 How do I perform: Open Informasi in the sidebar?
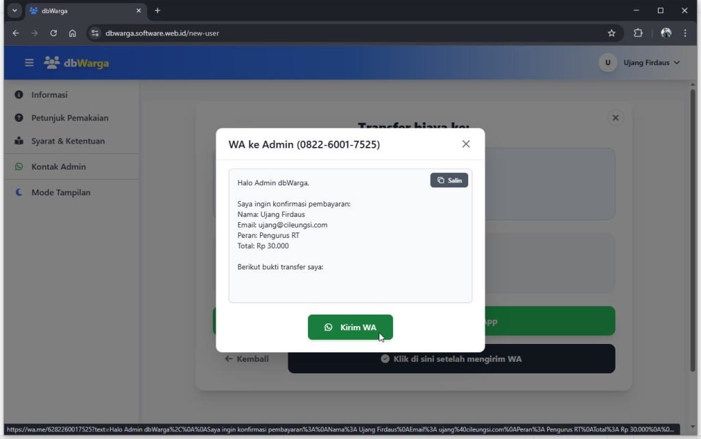coord(49,95)
